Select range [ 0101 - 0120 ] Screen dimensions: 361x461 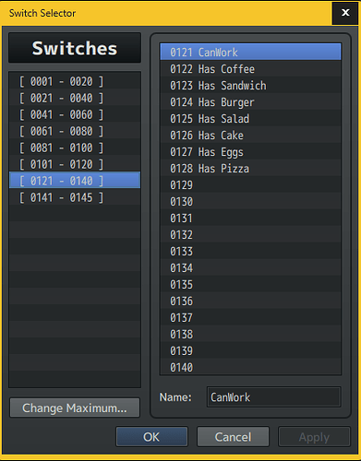75,164
